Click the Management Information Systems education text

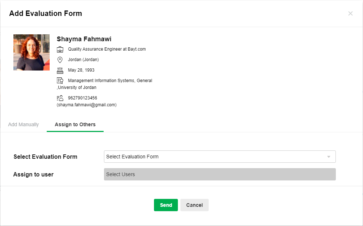[110, 81]
